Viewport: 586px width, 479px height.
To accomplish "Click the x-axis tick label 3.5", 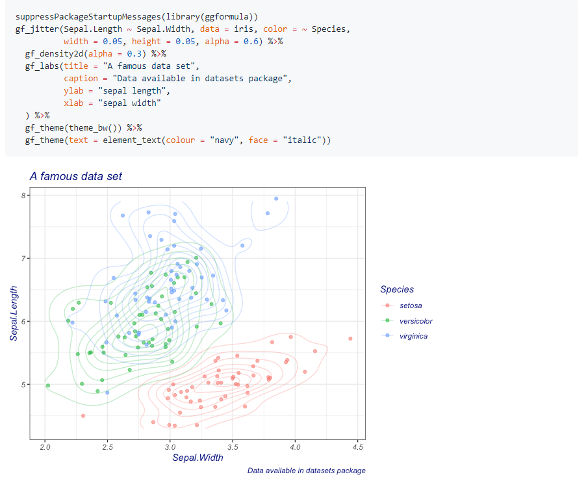I will click(x=233, y=447).
